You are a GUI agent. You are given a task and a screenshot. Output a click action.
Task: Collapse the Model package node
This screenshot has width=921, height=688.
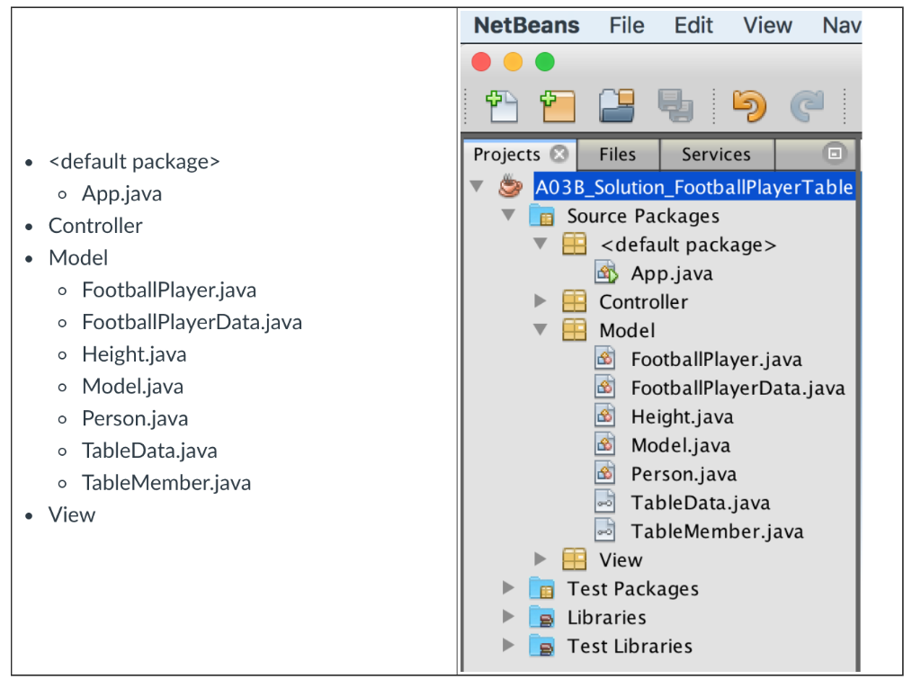point(541,330)
